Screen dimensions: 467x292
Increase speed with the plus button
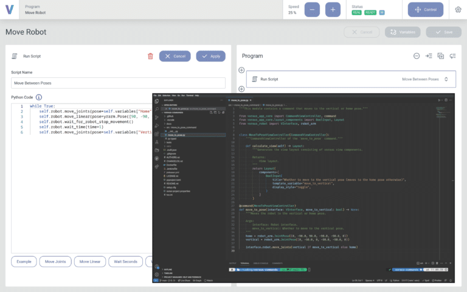click(x=333, y=9)
